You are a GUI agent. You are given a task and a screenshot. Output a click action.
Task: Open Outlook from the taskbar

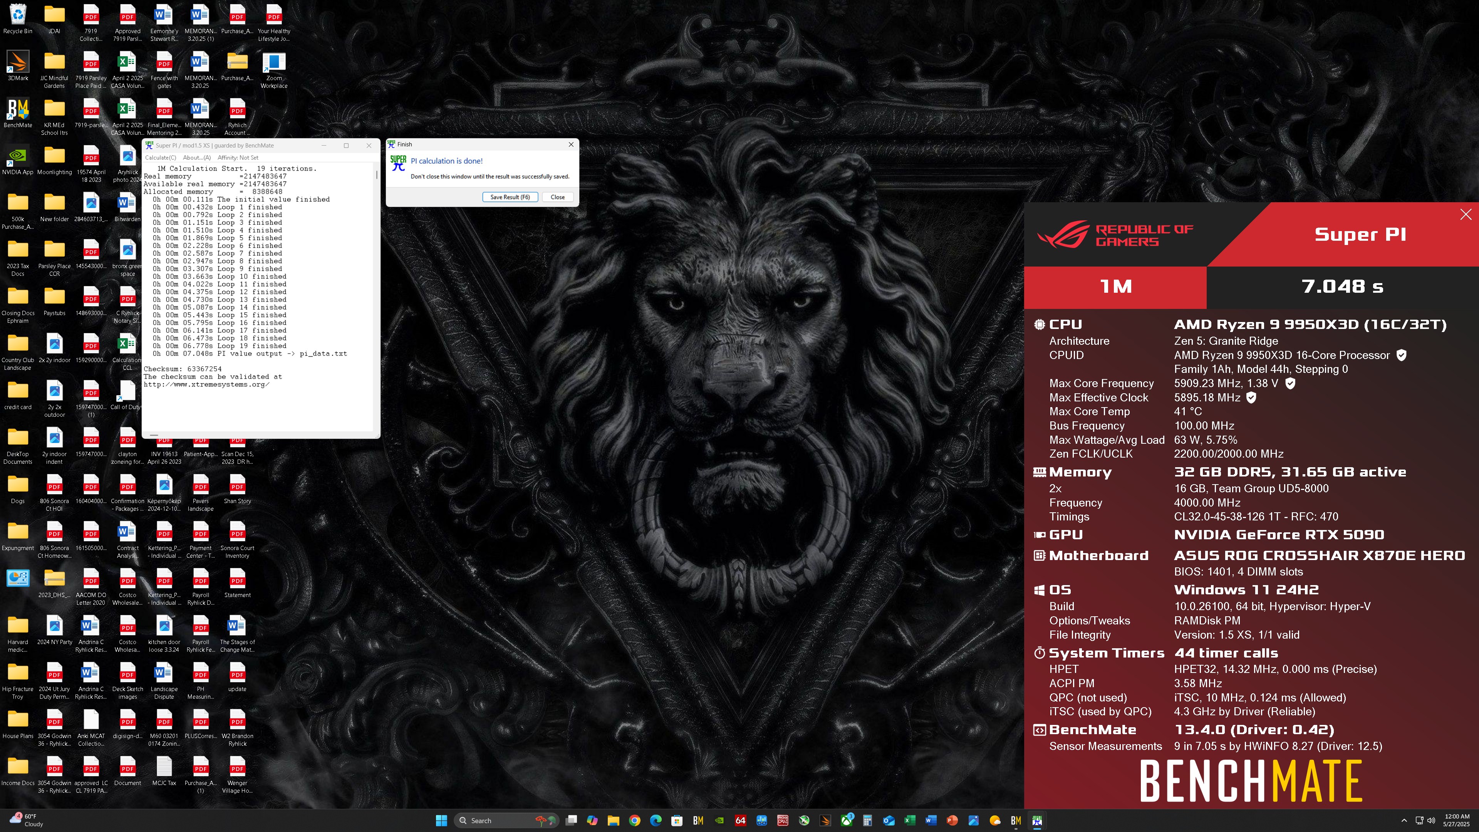point(889,820)
